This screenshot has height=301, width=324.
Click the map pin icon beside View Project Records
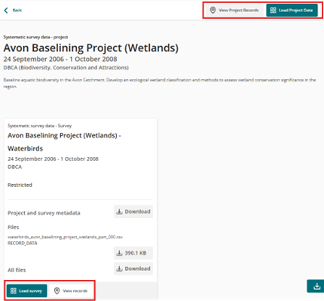[x=212, y=10]
